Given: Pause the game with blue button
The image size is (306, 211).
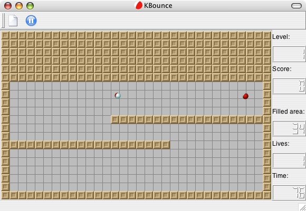Looking at the screenshot, I should [x=31, y=21].
